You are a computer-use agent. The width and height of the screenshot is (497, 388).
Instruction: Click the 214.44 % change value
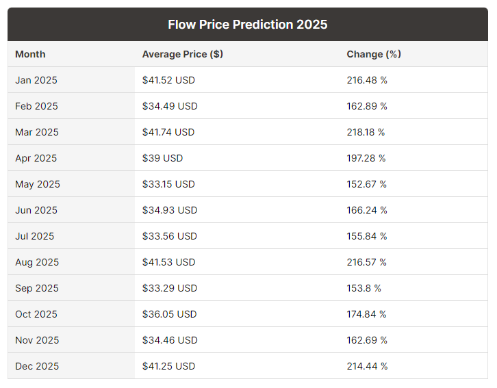pos(367,366)
